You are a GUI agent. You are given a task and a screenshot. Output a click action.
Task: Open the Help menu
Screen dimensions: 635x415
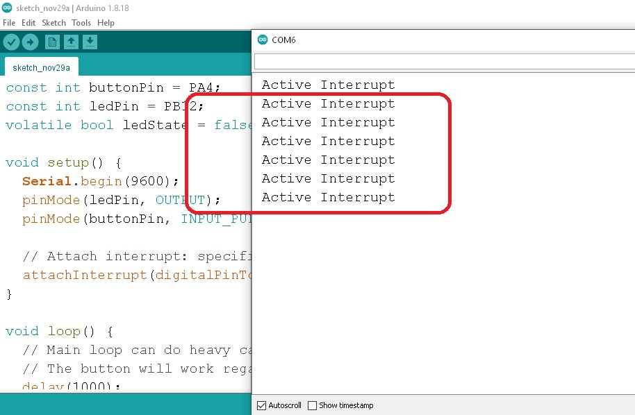coord(106,22)
